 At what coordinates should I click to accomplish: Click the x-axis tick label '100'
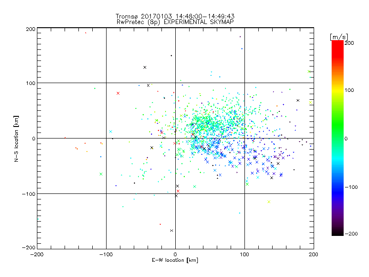(244, 254)
